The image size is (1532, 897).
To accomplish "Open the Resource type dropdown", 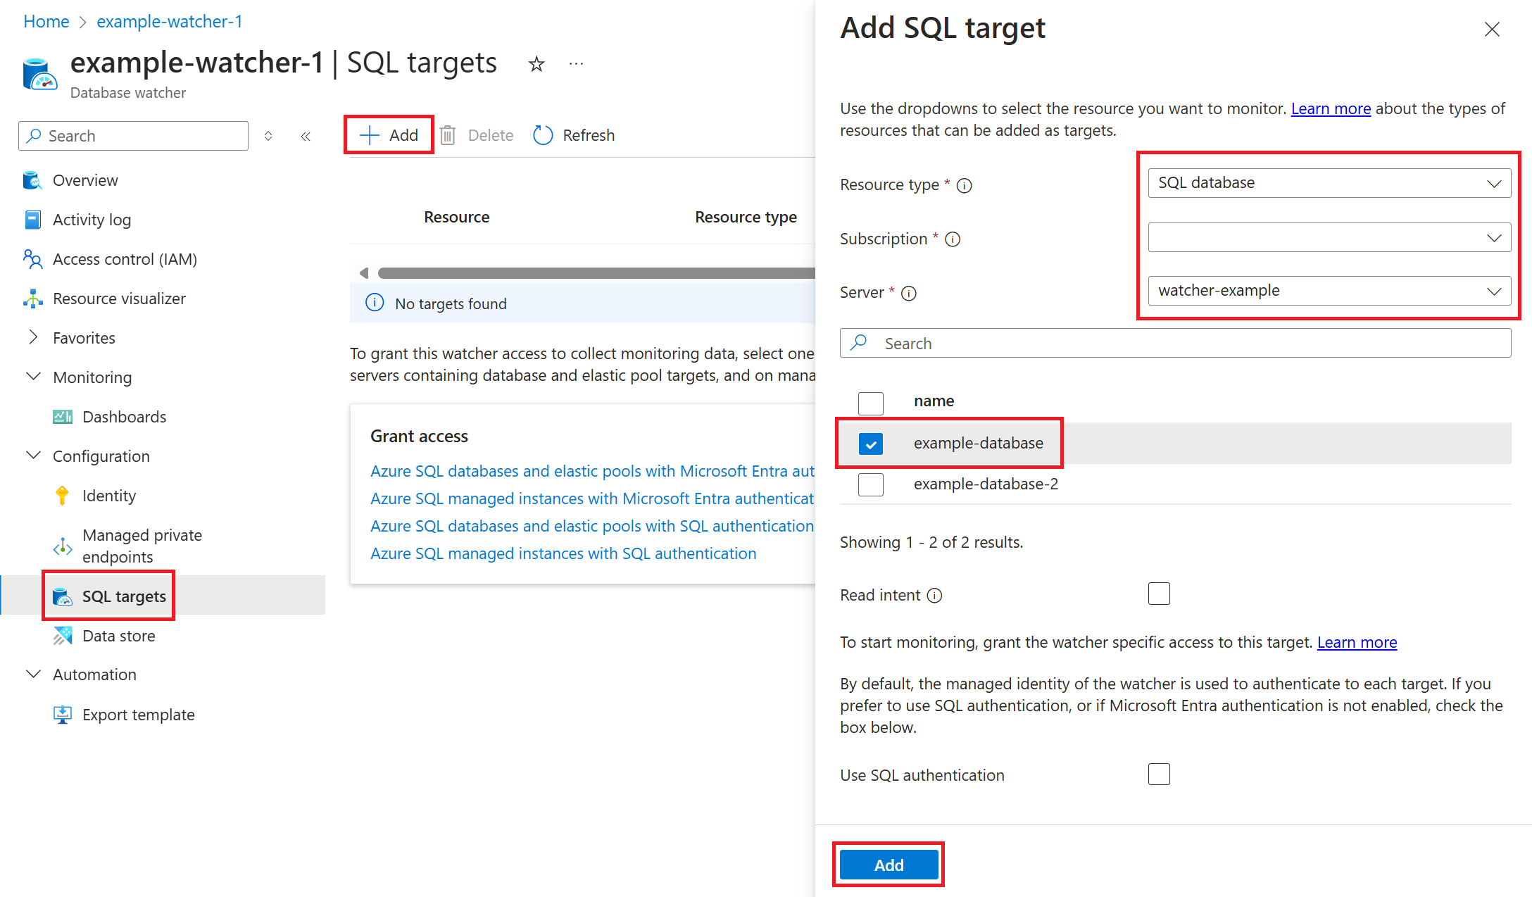I will [x=1329, y=183].
